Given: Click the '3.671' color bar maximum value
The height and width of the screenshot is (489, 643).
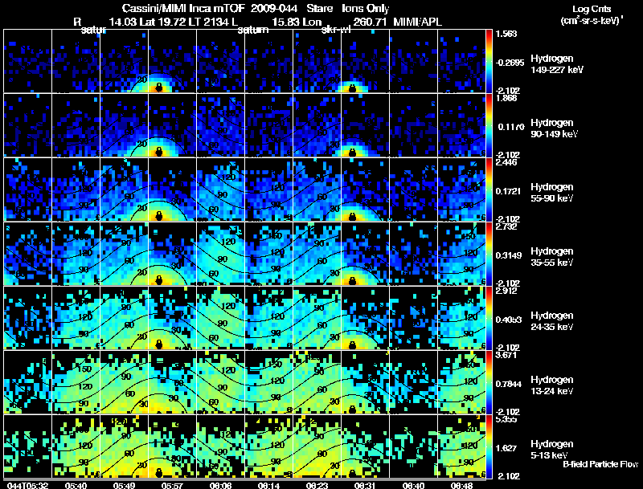Looking at the screenshot, I should pos(506,356).
